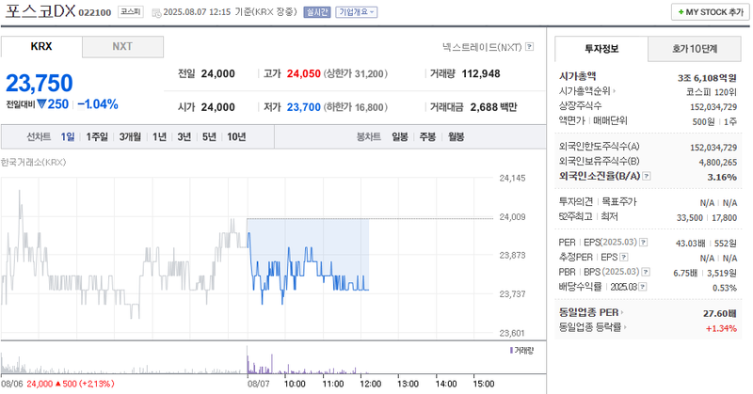Click the -1.04% change rate

click(98, 104)
